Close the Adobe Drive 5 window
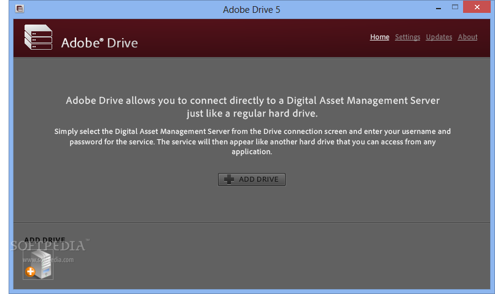 477,7
